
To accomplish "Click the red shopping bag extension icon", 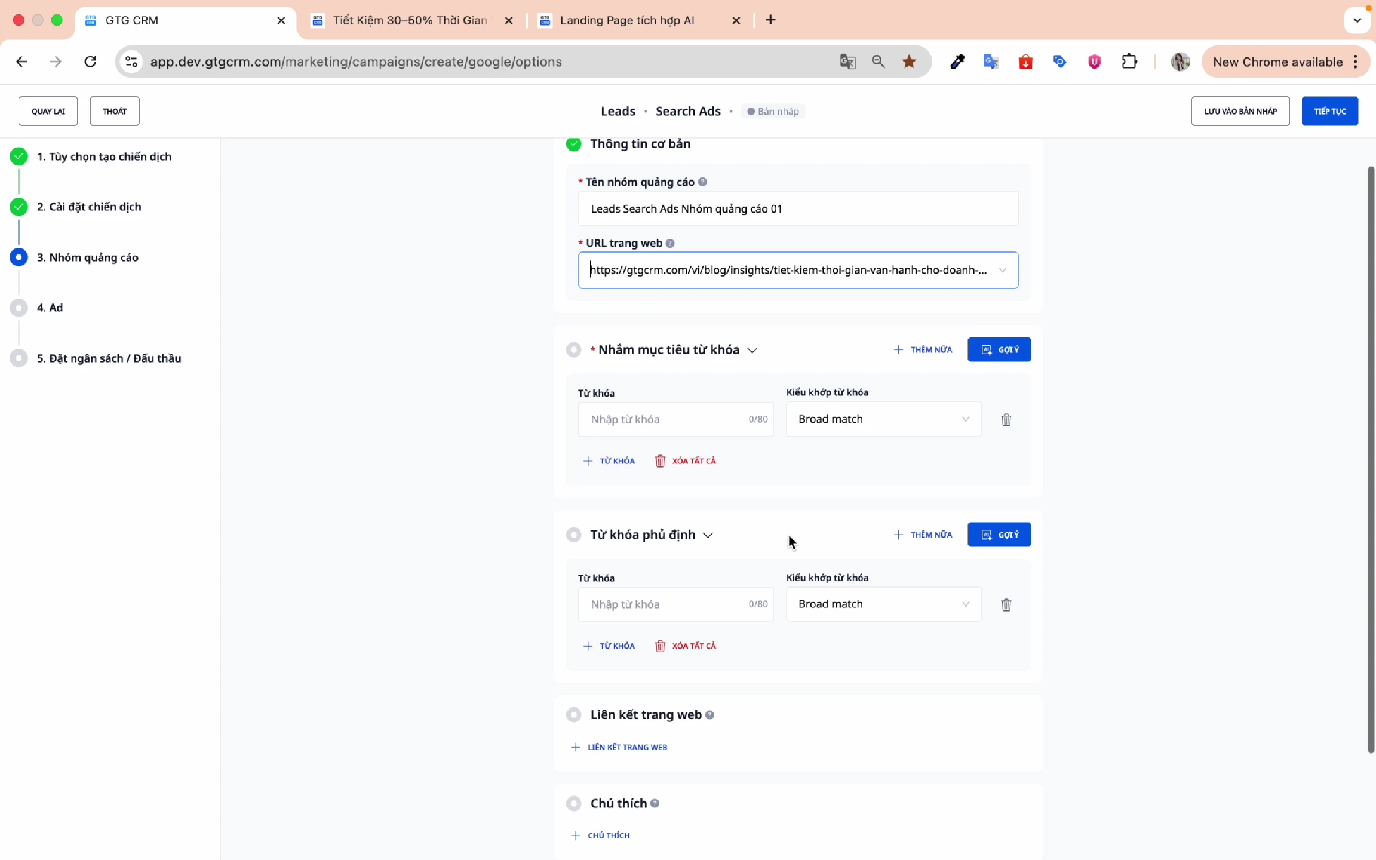I will pos(1025,62).
